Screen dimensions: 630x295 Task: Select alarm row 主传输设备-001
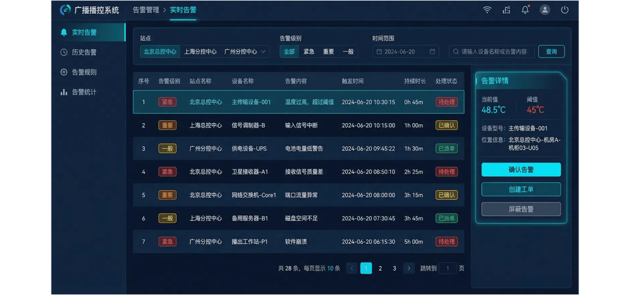pyautogui.click(x=299, y=102)
